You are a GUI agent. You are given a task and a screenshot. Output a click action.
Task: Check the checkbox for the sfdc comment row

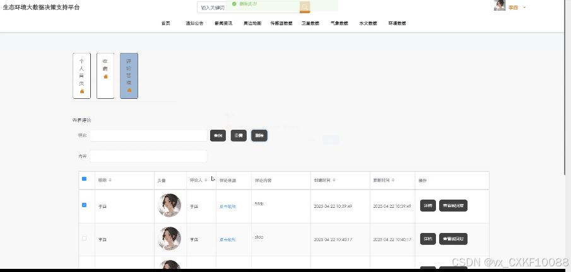pyautogui.click(x=84, y=238)
